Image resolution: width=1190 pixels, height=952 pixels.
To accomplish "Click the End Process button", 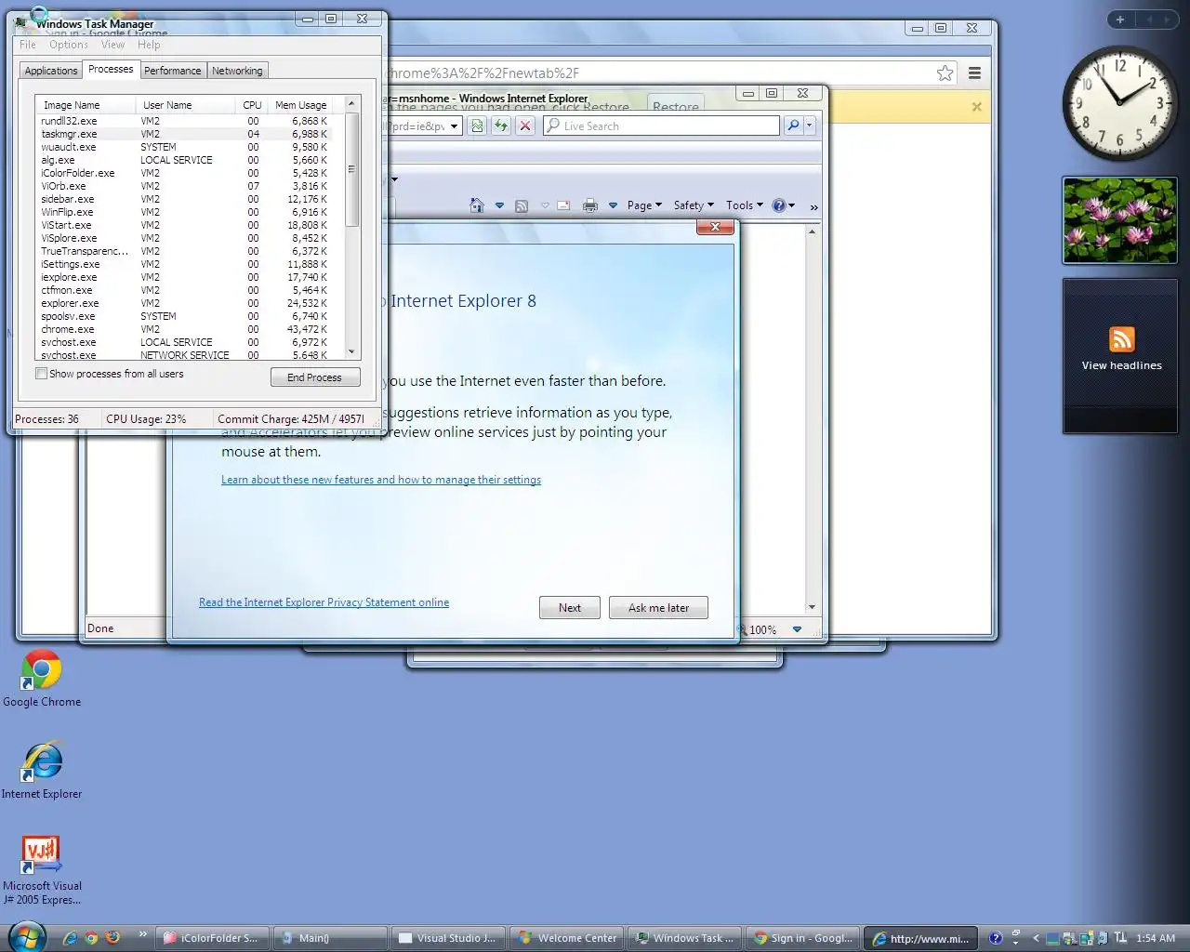I will tap(315, 377).
